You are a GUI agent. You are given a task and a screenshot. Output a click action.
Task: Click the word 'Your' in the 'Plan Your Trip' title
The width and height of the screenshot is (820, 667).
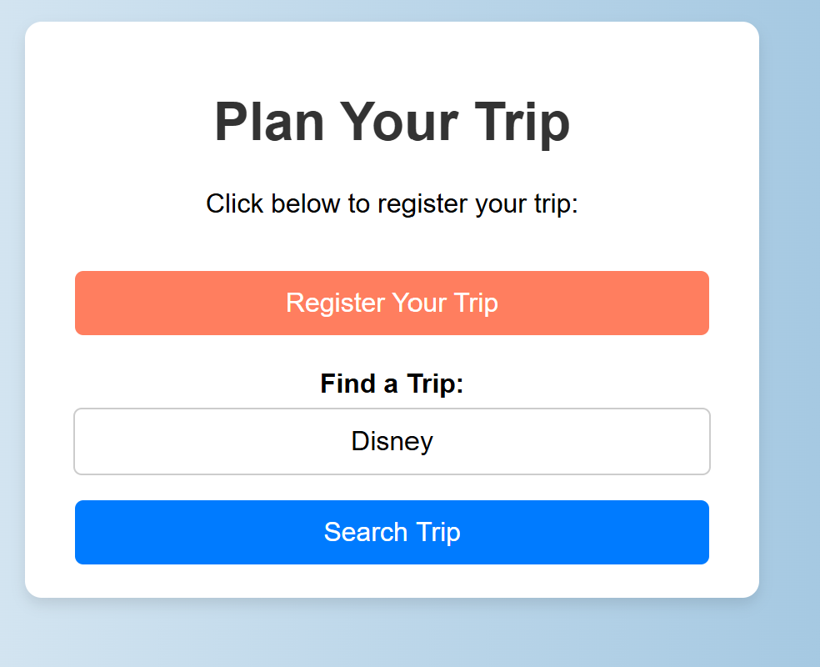(x=399, y=122)
